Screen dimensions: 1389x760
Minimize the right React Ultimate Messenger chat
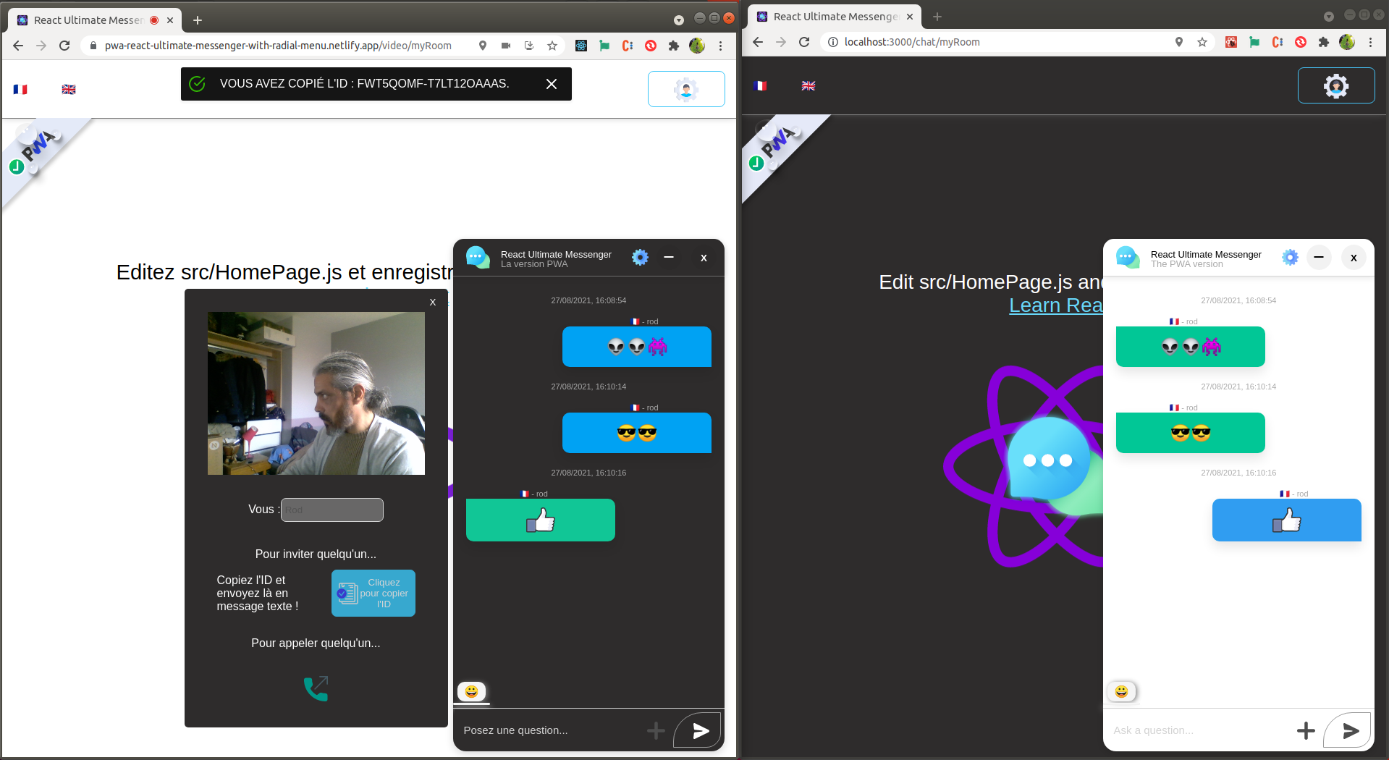1319,258
